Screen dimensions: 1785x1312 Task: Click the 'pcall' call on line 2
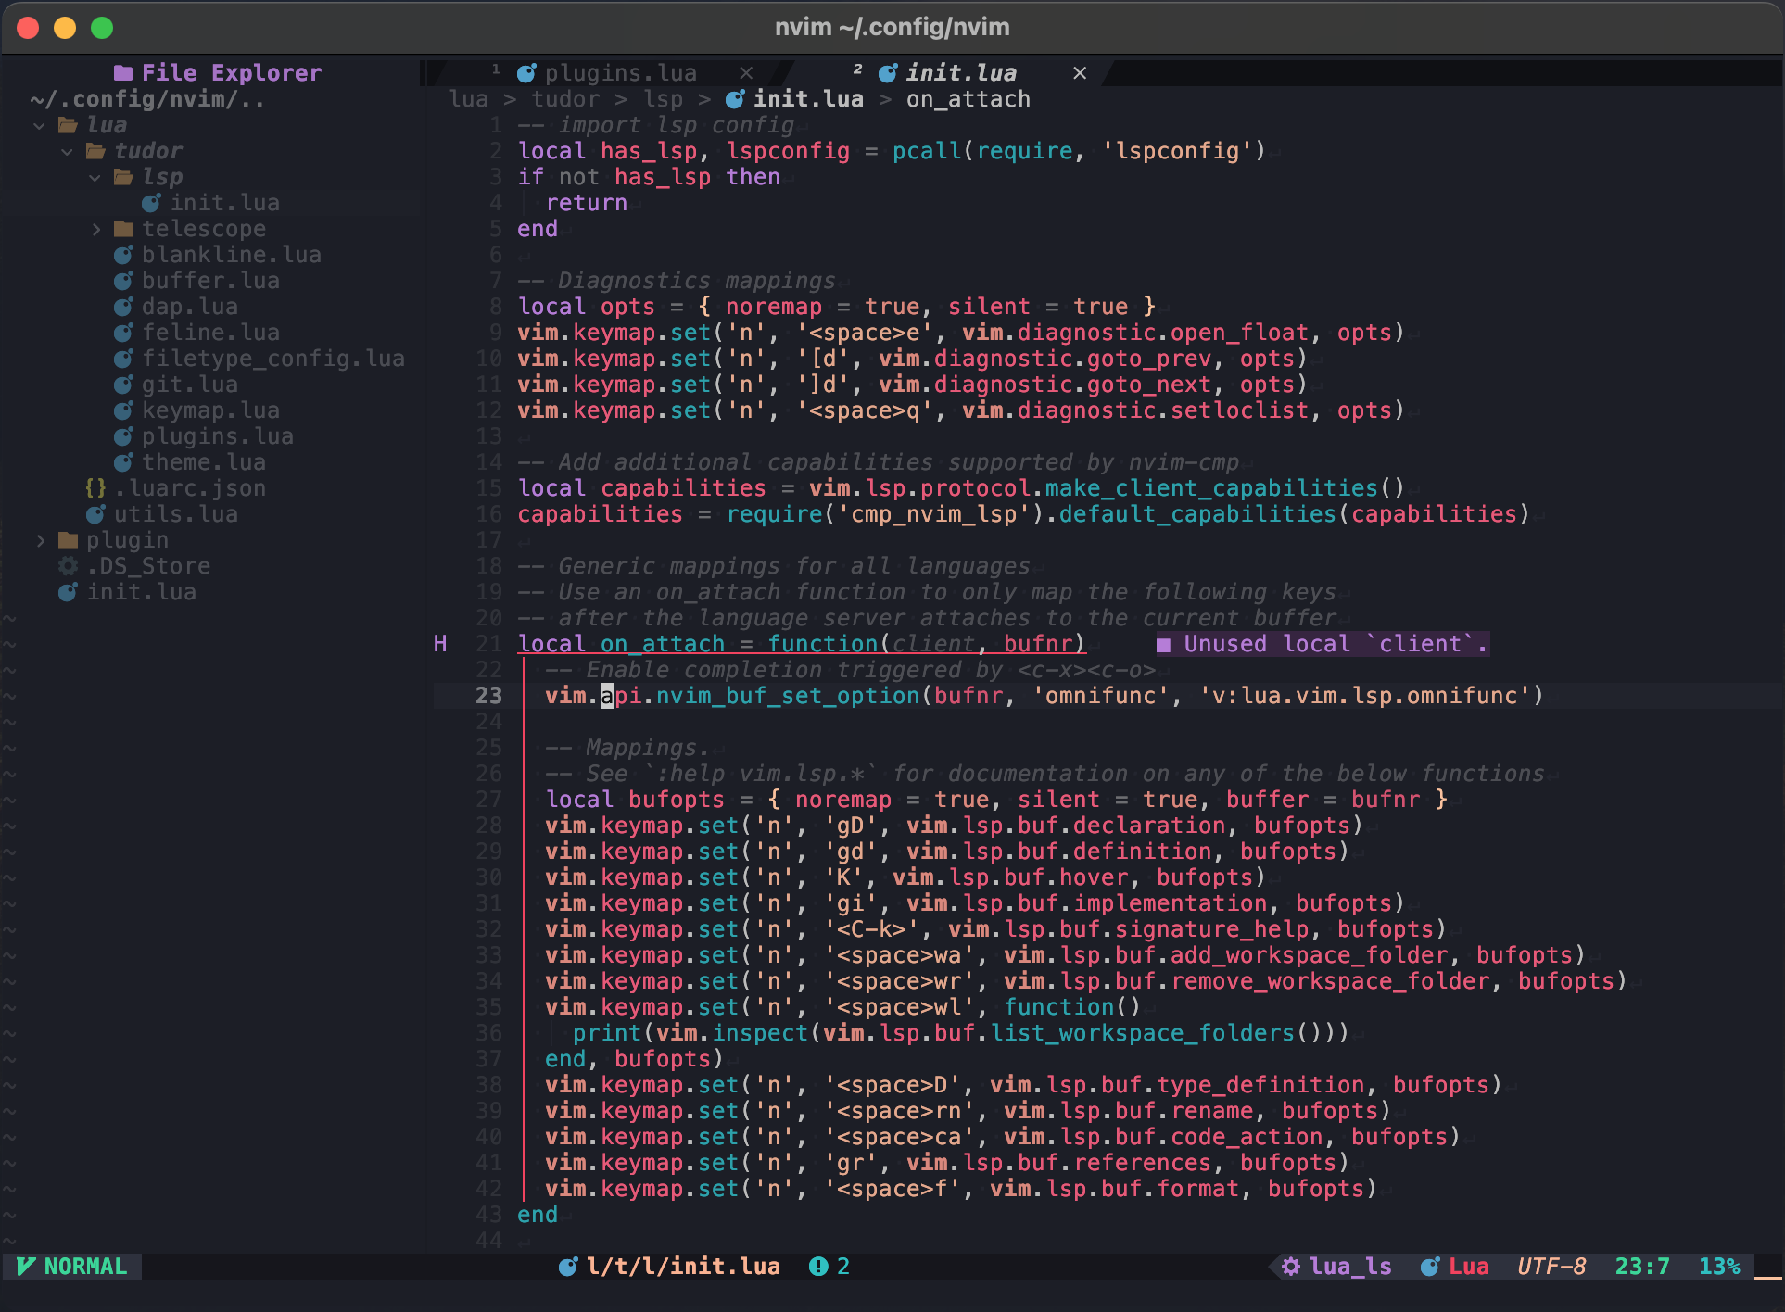(x=927, y=151)
